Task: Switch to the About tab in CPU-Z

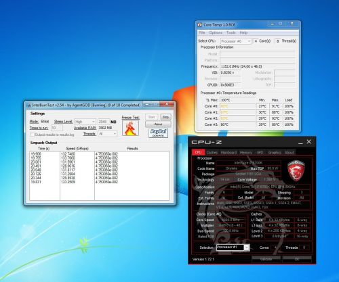Action: (290, 153)
